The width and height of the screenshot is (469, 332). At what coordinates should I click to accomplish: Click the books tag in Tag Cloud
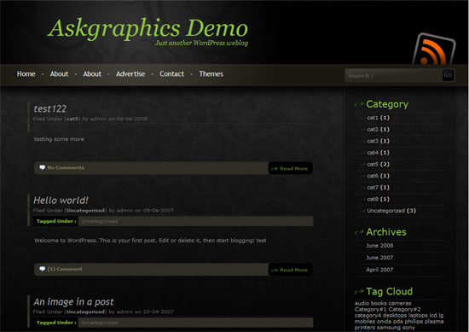coord(379,303)
